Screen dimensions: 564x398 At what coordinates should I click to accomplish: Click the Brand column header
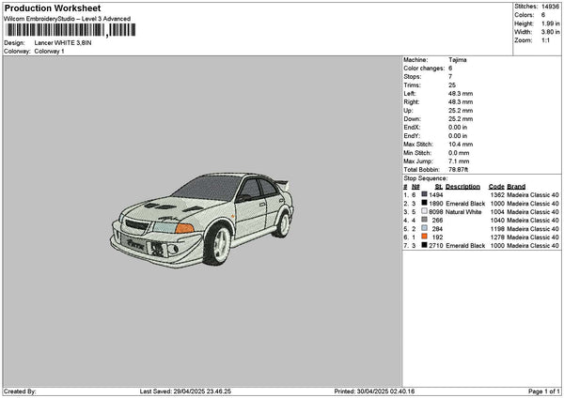pyautogui.click(x=516, y=187)
